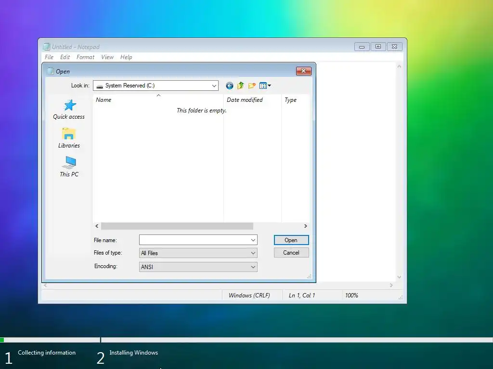Click the drive icon in Look in box
Image resolution: width=493 pixels, height=369 pixels.
tap(100, 86)
